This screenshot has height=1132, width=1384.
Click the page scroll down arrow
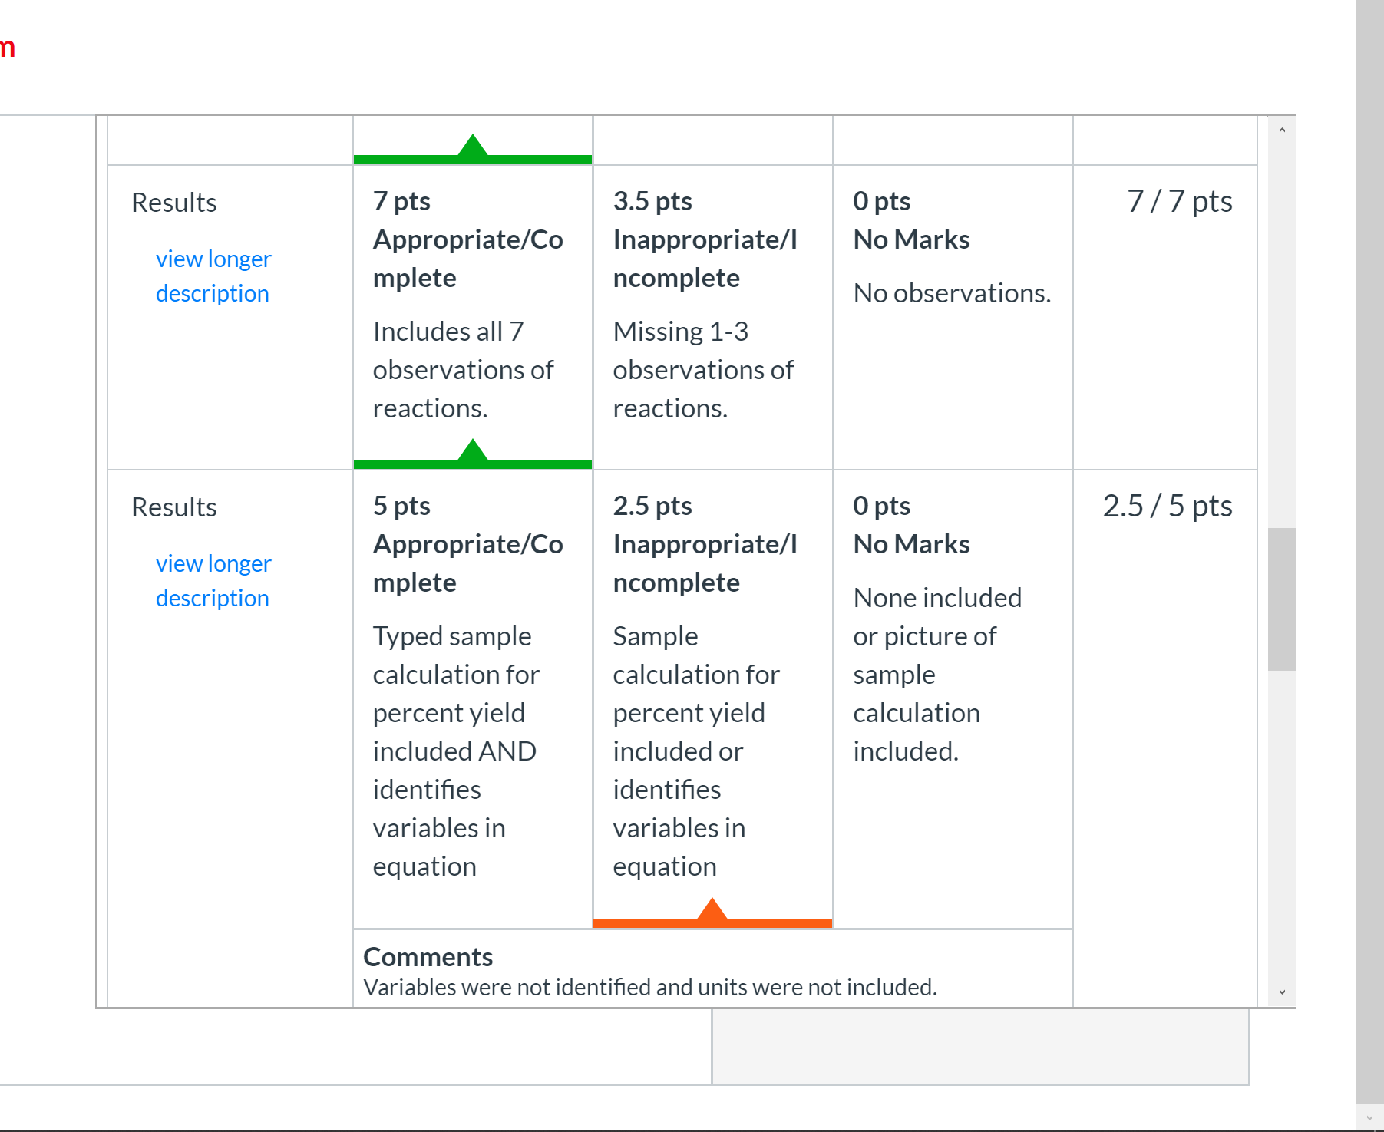(1369, 1117)
